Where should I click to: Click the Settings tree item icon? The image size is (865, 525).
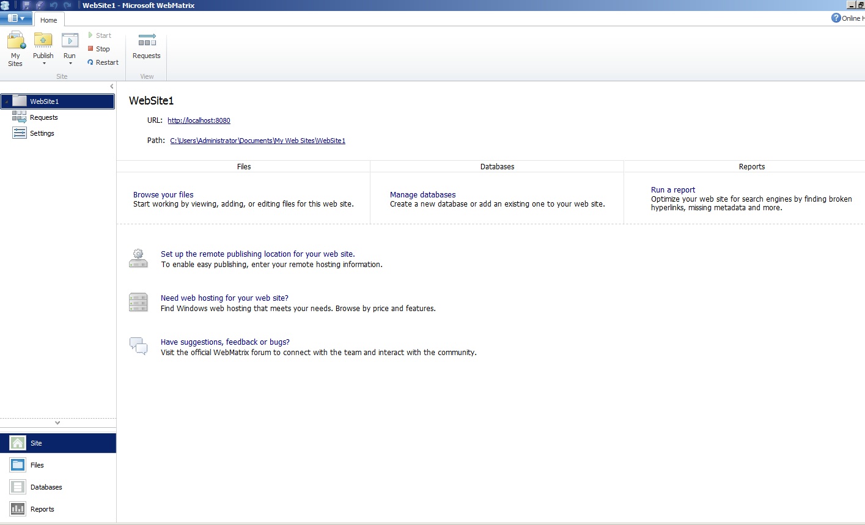tap(20, 133)
